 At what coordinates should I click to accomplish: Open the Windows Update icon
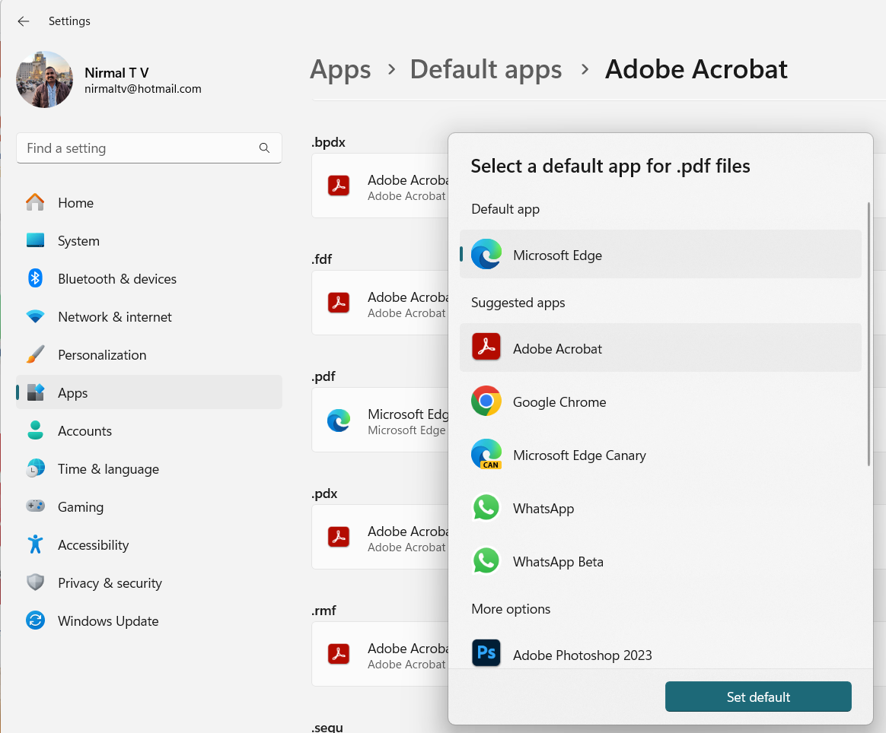click(x=35, y=620)
